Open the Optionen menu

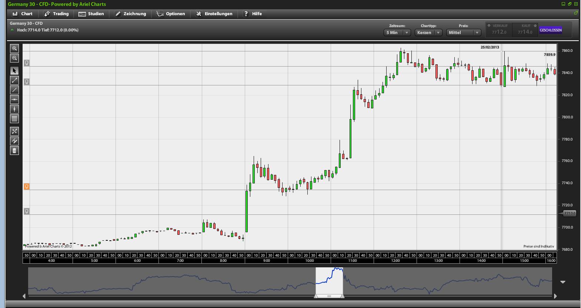click(171, 14)
